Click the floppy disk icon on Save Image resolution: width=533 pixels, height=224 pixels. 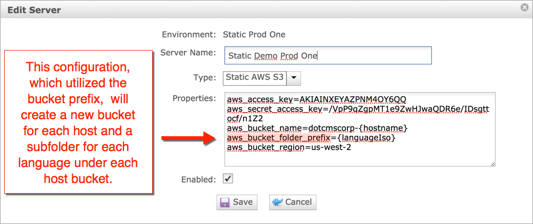tap(225, 203)
